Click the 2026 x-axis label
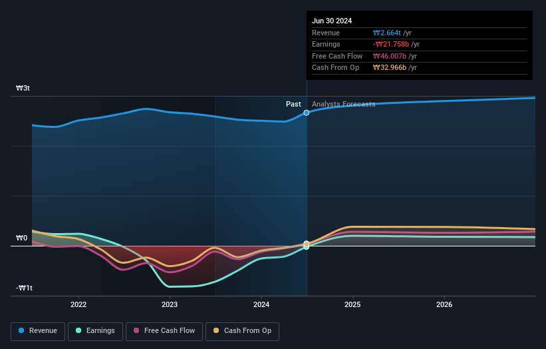The image size is (546, 349). point(444,304)
